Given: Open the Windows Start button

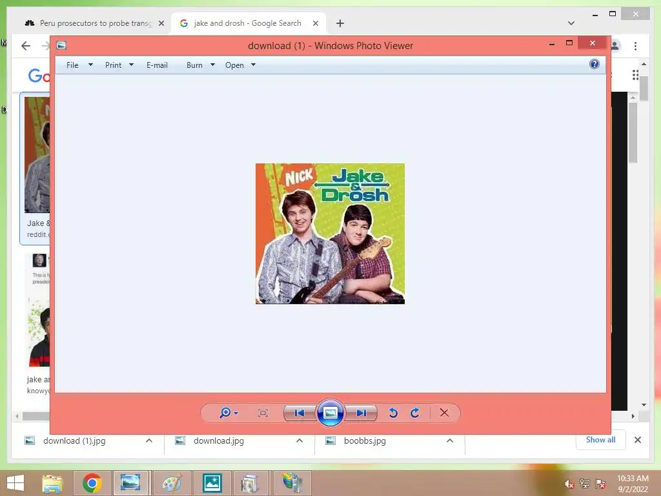Looking at the screenshot, I should (x=15, y=482).
